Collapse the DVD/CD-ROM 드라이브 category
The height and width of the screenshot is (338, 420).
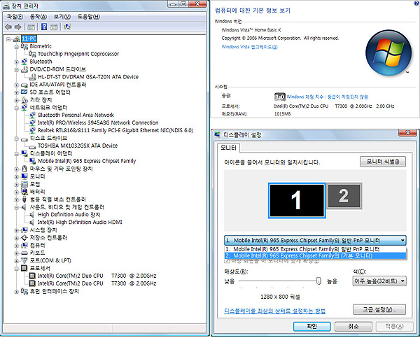click(x=17, y=70)
